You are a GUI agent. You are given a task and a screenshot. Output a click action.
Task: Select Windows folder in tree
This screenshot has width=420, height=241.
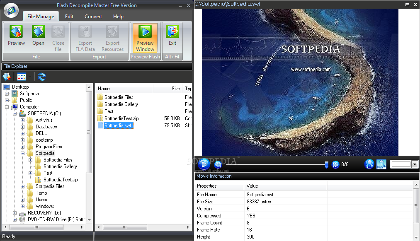click(45, 206)
